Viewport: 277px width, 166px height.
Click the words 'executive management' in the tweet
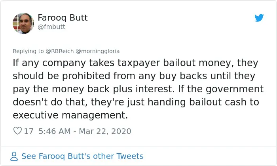70,115
